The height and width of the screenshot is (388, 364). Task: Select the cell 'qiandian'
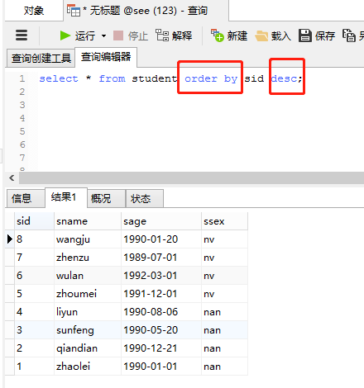pos(88,348)
